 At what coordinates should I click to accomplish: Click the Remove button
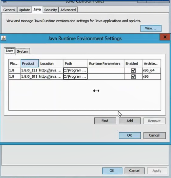(x=154, y=121)
